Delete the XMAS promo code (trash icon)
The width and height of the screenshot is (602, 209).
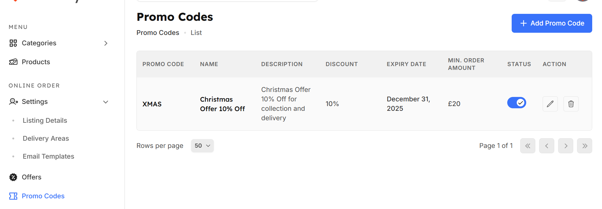click(x=571, y=104)
